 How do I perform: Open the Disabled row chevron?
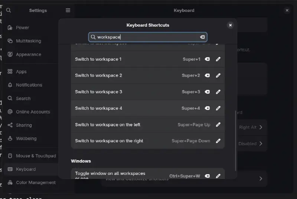coord(261,144)
